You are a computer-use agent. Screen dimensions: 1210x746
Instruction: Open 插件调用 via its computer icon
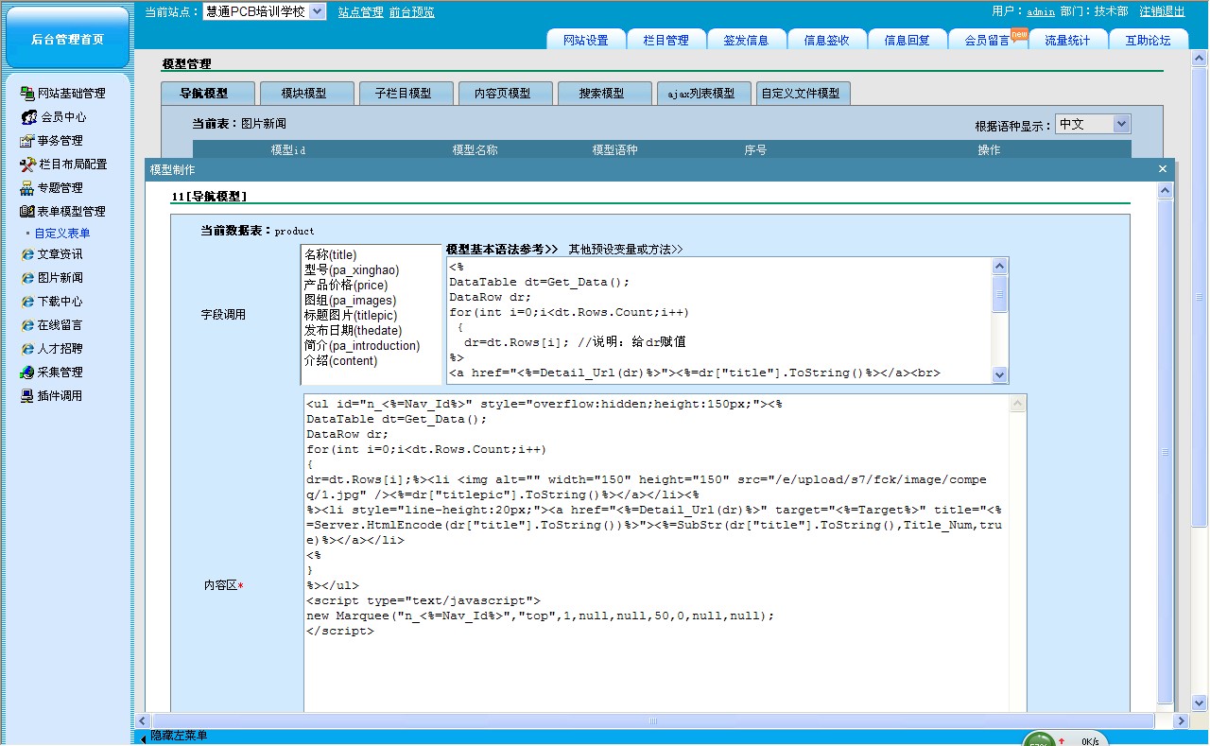pos(27,396)
